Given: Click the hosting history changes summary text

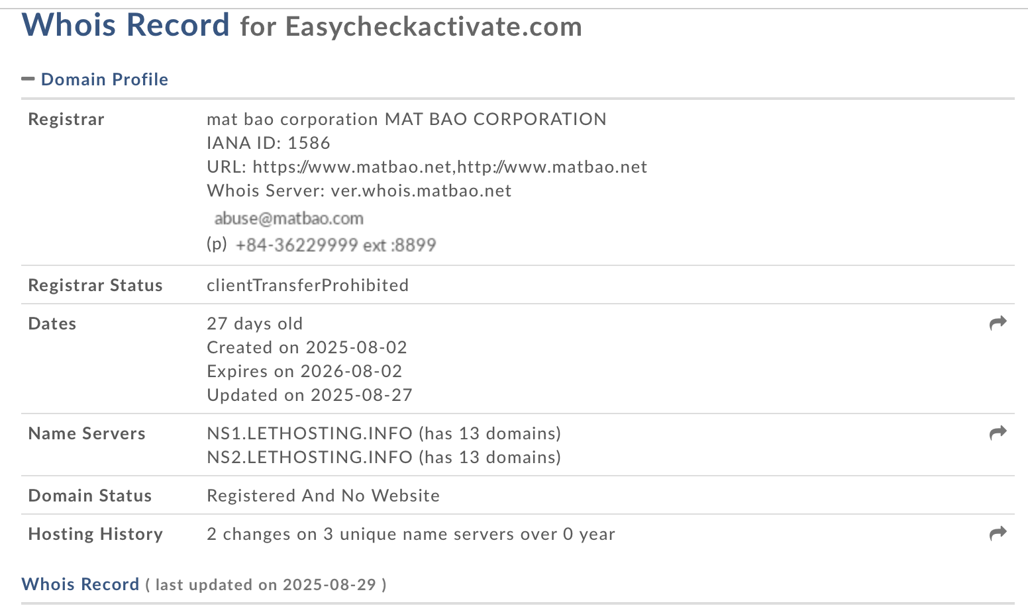Looking at the screenshot, I should point(411,534).
